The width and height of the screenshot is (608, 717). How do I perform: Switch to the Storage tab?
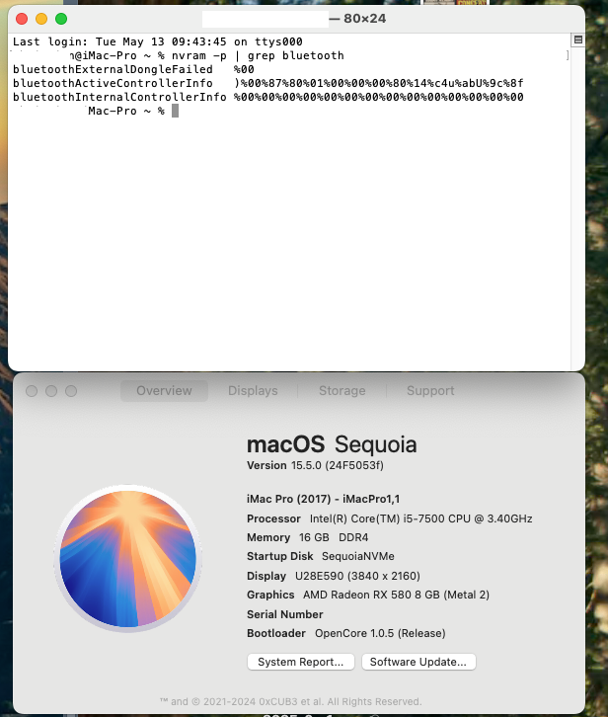pyautogui.click(x=342, y=390)
